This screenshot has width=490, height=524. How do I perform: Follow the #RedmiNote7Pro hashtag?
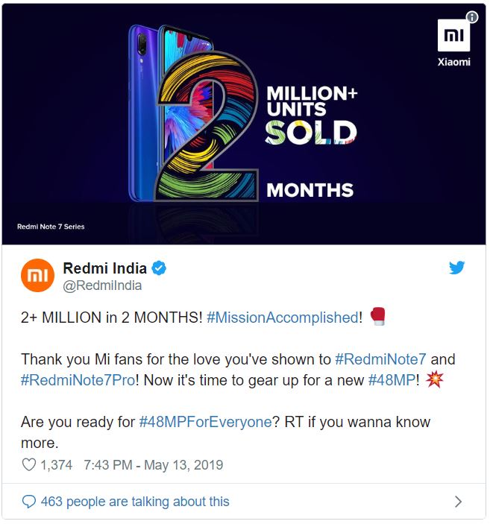[x=78, y=380]
